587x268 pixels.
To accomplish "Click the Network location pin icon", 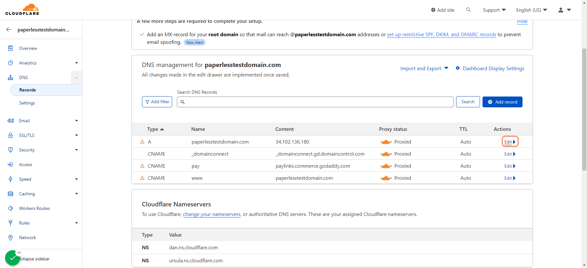I will click(x=10, y=238).
